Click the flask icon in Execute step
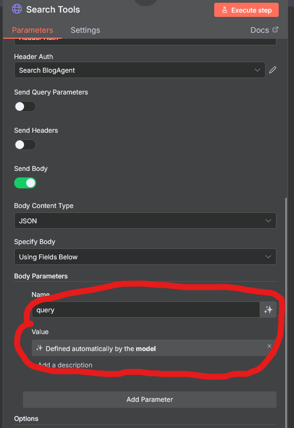The height and width of the screenshot is (428, 294). click(224, 10)
